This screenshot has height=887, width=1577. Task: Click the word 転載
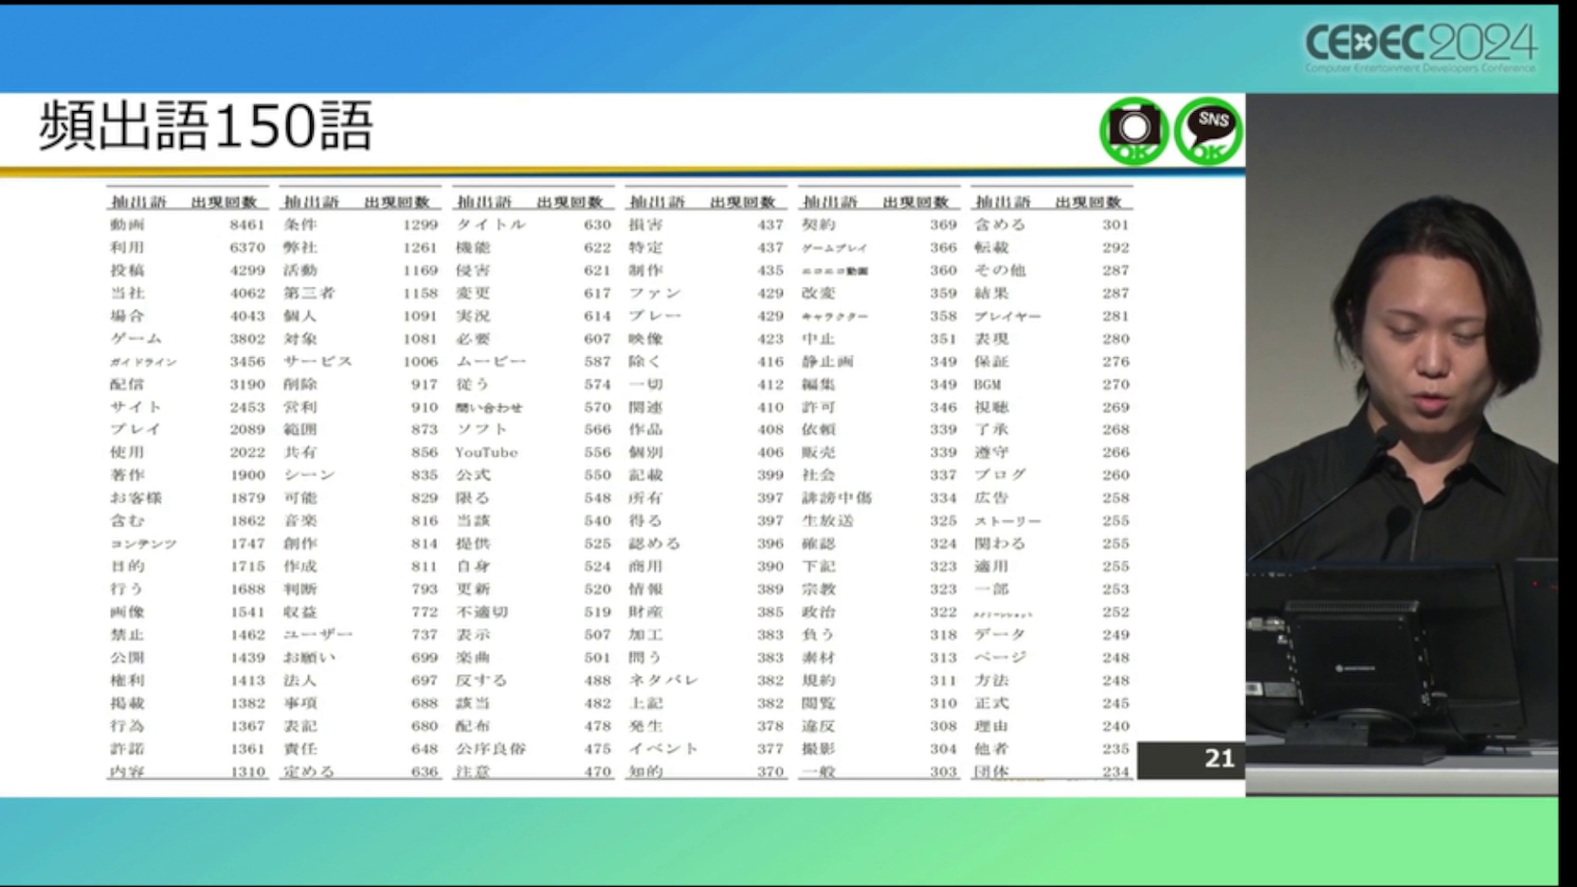tap(991, 247)
